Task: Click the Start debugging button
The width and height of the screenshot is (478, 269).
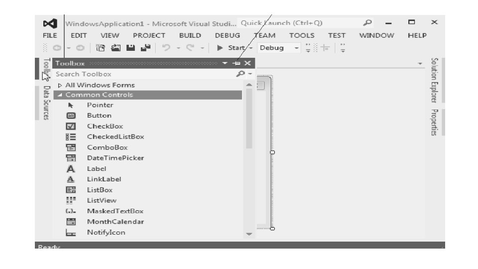Action: (231, 48)
